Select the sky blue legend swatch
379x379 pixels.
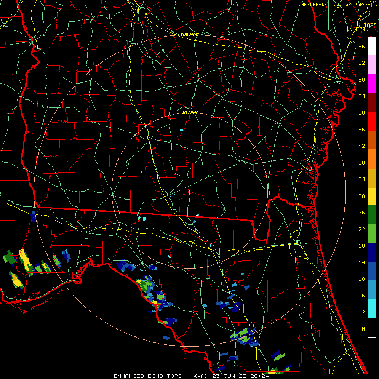click(x=372, y=290)
